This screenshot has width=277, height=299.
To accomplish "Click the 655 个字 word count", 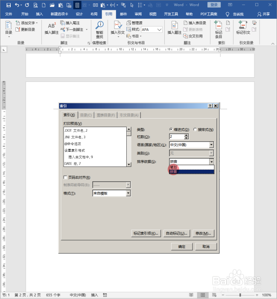I will click(53, 295).
